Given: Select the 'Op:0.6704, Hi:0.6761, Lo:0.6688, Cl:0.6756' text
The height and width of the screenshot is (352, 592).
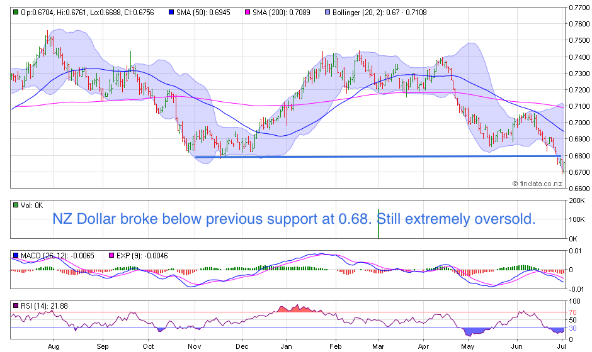Looking at the screenshot, I should pos(88,13).
